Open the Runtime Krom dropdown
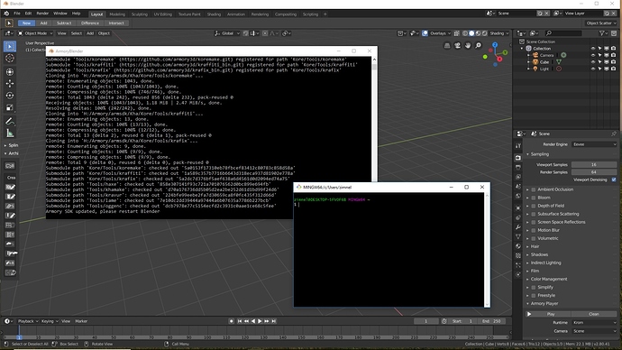Image resolution: width=622 pixels, height=350 pixels. tap(594, 323)
